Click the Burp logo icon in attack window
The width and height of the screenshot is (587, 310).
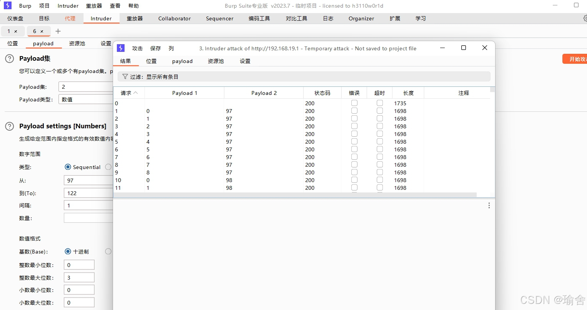(121, 48)
